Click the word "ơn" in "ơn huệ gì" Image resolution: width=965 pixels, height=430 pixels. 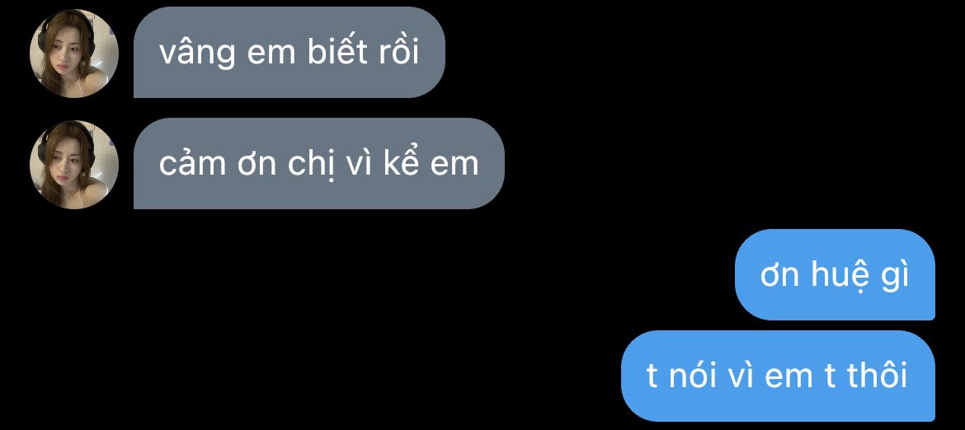click(x=779, y=277)
